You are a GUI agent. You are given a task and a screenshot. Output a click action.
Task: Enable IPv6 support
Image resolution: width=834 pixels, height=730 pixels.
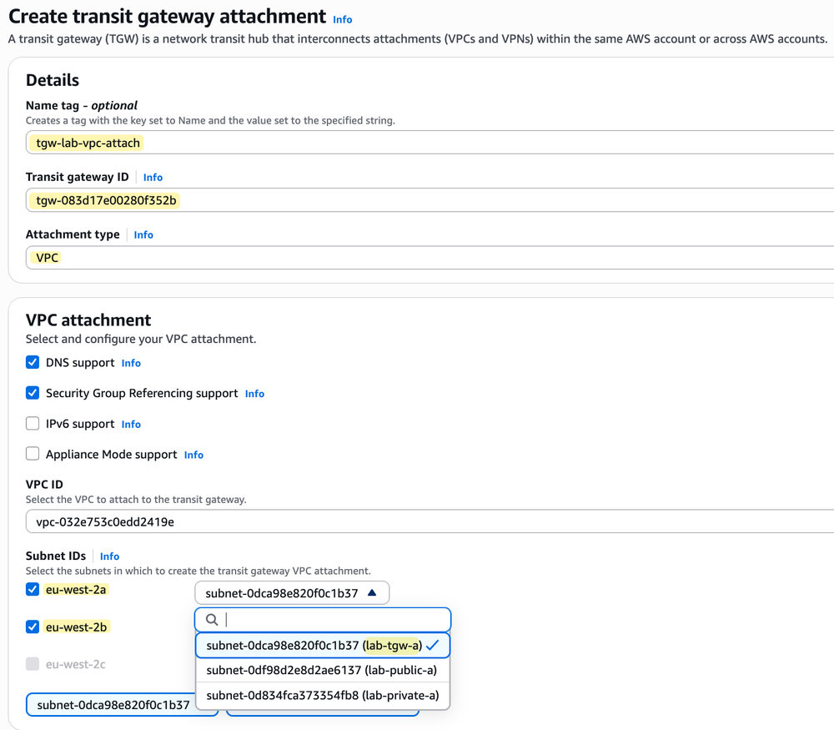32,423
